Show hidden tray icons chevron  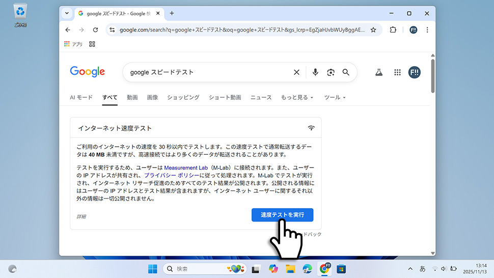point(410,269)
